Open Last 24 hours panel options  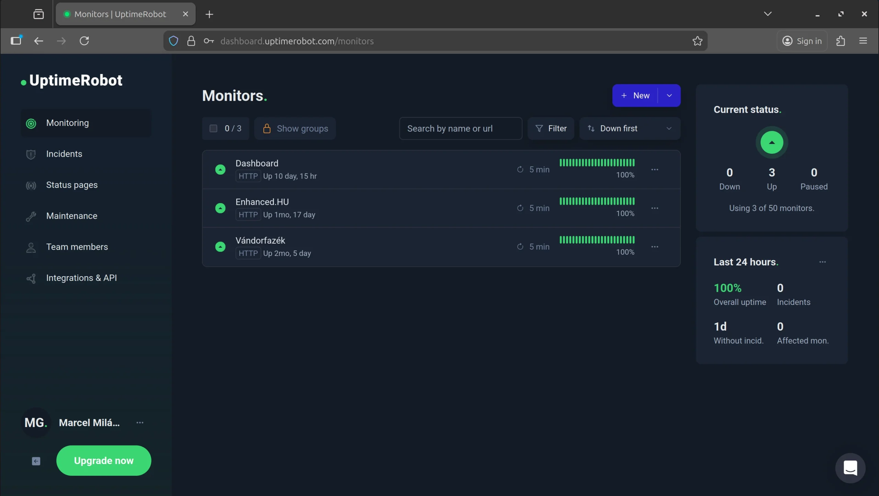point(822,262)
